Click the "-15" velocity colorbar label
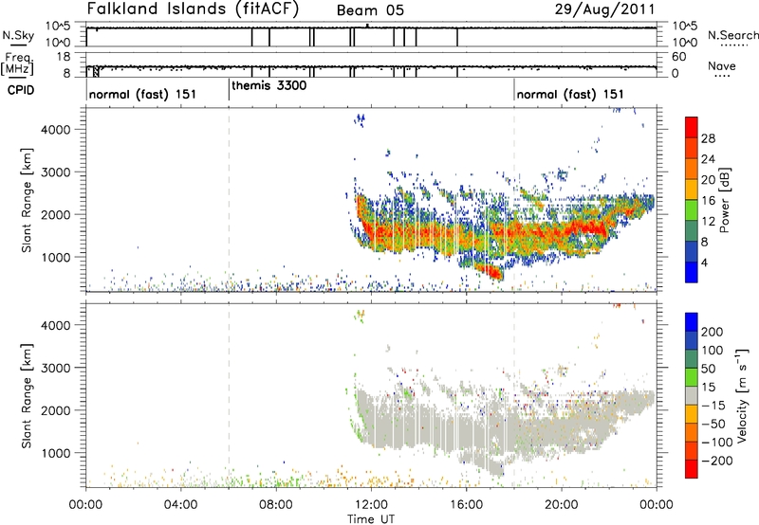The height and width of the screenshot is (525, 759). pyautogui.click(x=713, y=406)
